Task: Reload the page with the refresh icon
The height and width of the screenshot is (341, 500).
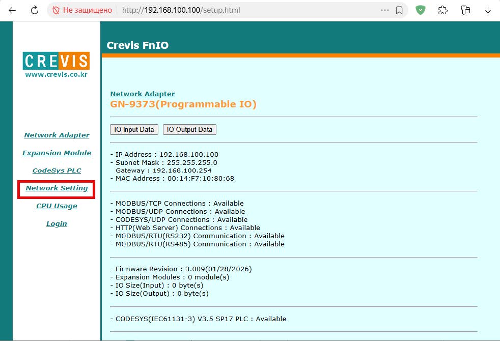Action: tap(35, 10)
